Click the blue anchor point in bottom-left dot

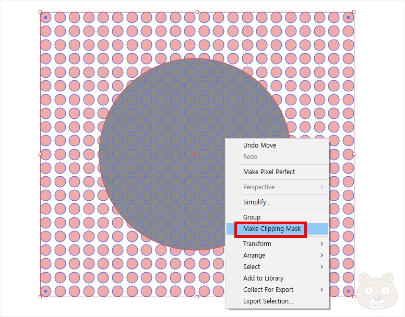[46, 291]
